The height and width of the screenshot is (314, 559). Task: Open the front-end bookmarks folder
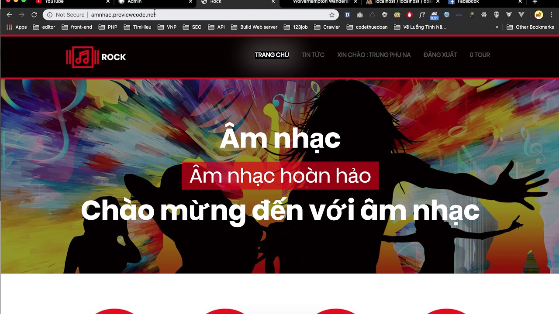click(77, 27)
